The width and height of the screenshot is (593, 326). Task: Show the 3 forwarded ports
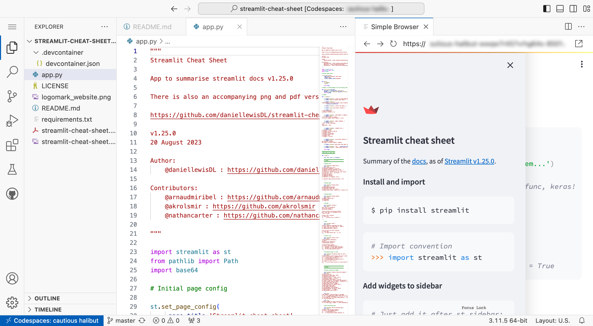pos(194,321)
